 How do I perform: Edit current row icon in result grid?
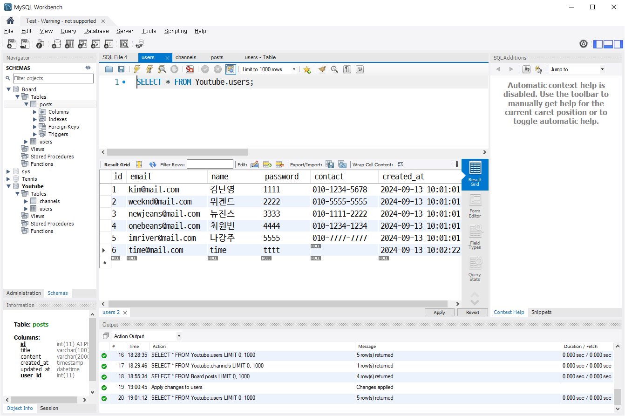click(x=255, y=164)
